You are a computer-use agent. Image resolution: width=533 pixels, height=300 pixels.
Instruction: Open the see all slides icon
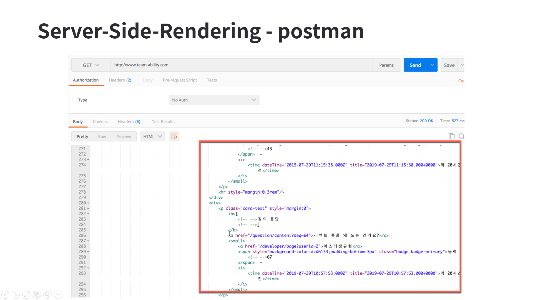click(37, 294)
